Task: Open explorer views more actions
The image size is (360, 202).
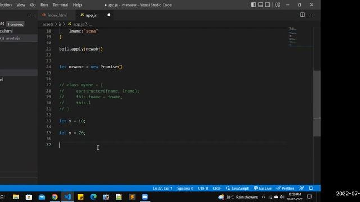Action: (30, 15)
